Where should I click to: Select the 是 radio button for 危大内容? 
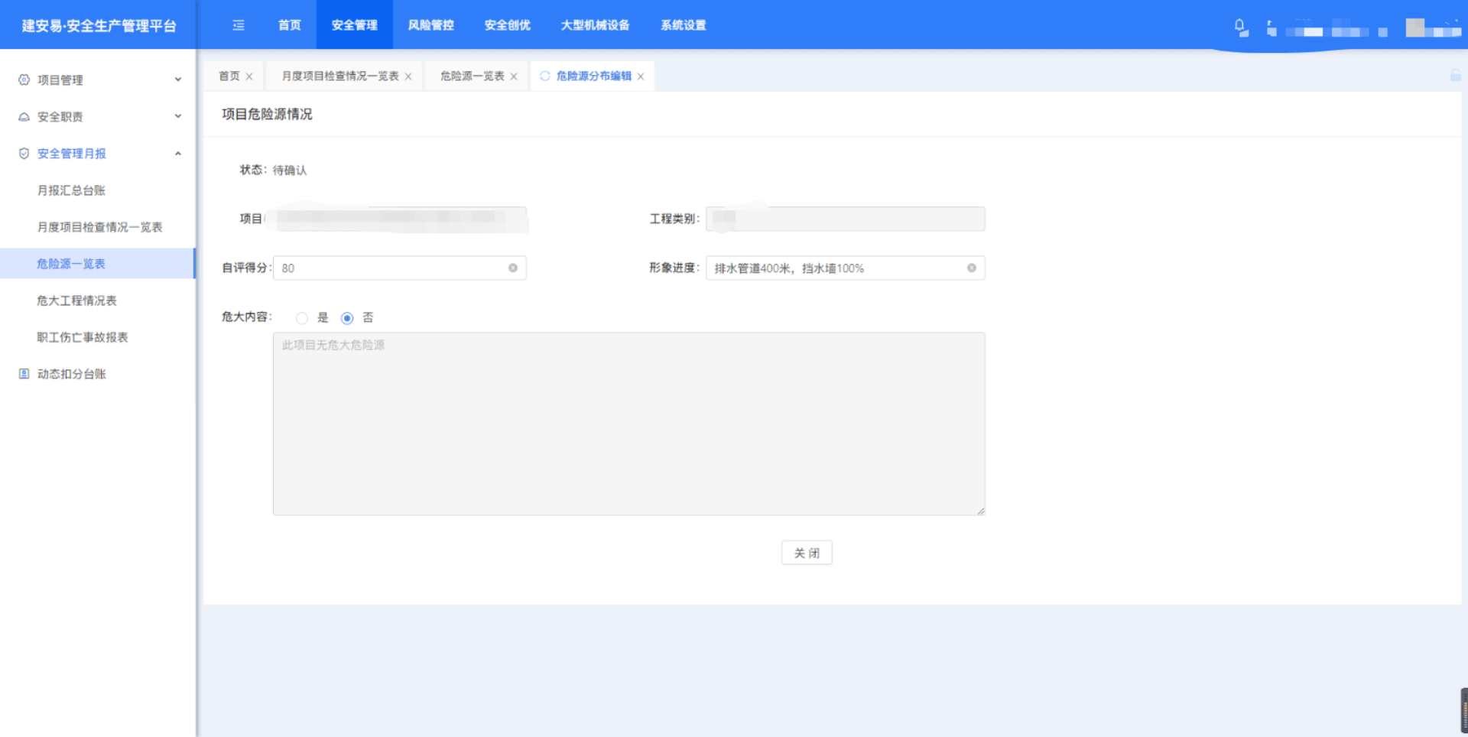(x=302, y=318)
